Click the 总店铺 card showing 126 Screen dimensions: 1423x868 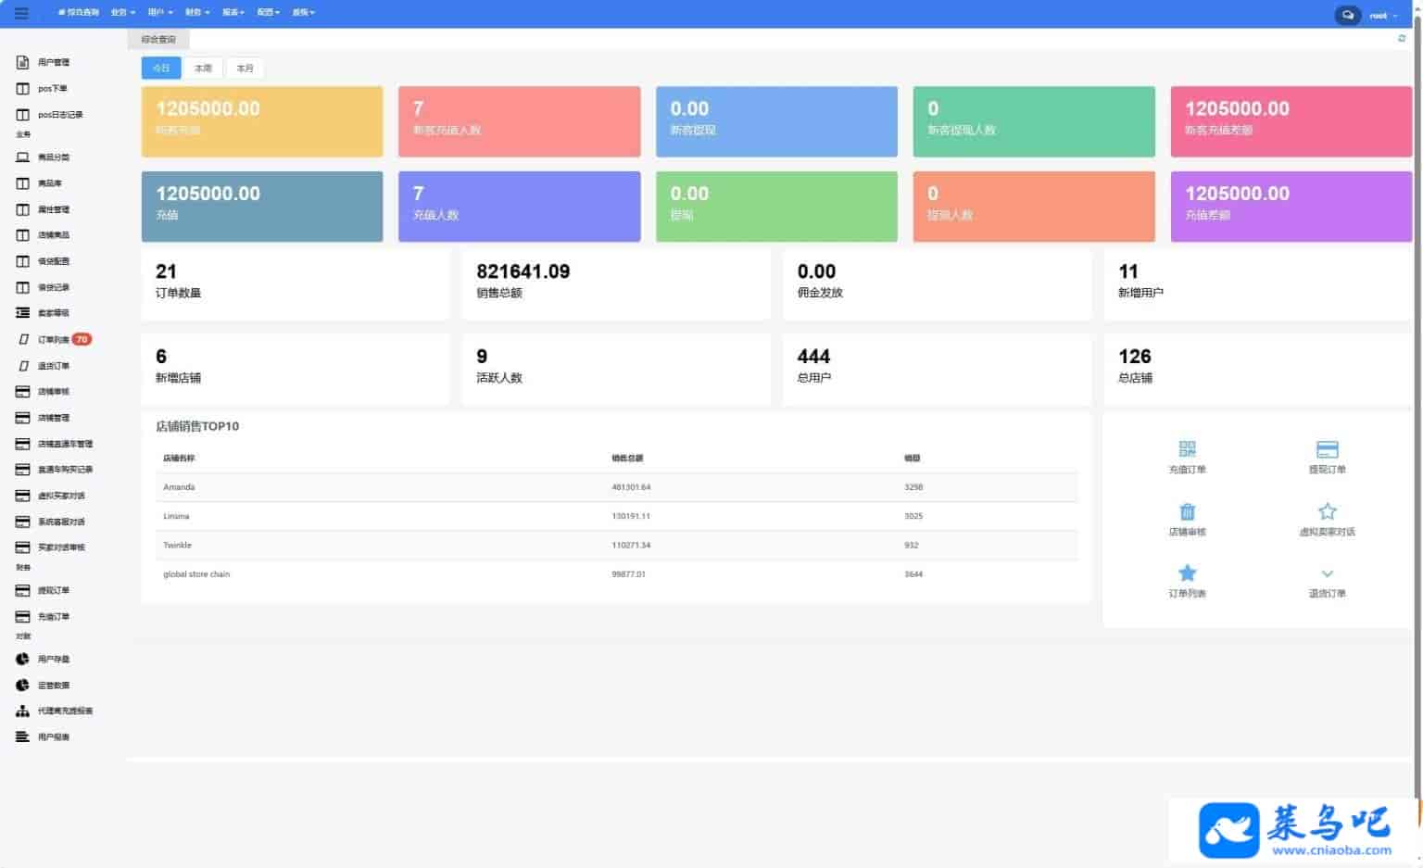(x=1258, y=370)
